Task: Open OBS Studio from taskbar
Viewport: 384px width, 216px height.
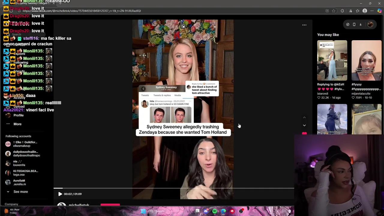Action: (241, 211)
